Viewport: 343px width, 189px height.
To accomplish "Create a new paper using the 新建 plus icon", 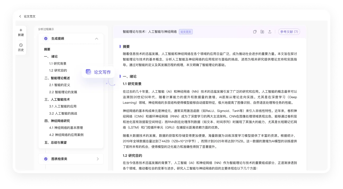I will 21,32.
